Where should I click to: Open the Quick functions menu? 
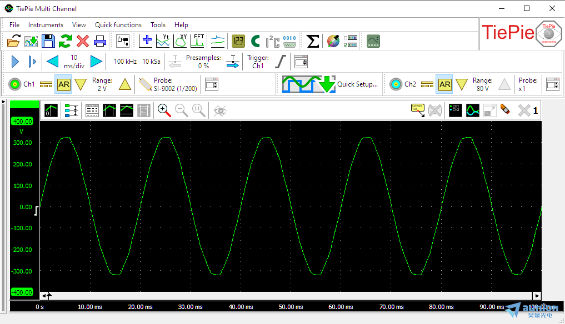[118, 25]
